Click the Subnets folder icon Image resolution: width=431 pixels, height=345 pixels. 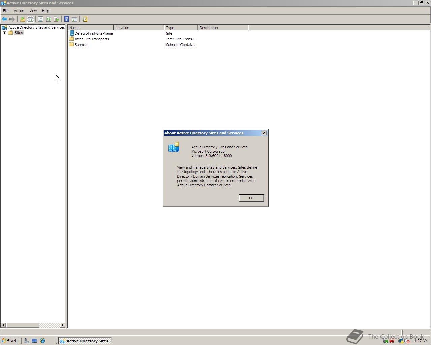coord(71,44)
